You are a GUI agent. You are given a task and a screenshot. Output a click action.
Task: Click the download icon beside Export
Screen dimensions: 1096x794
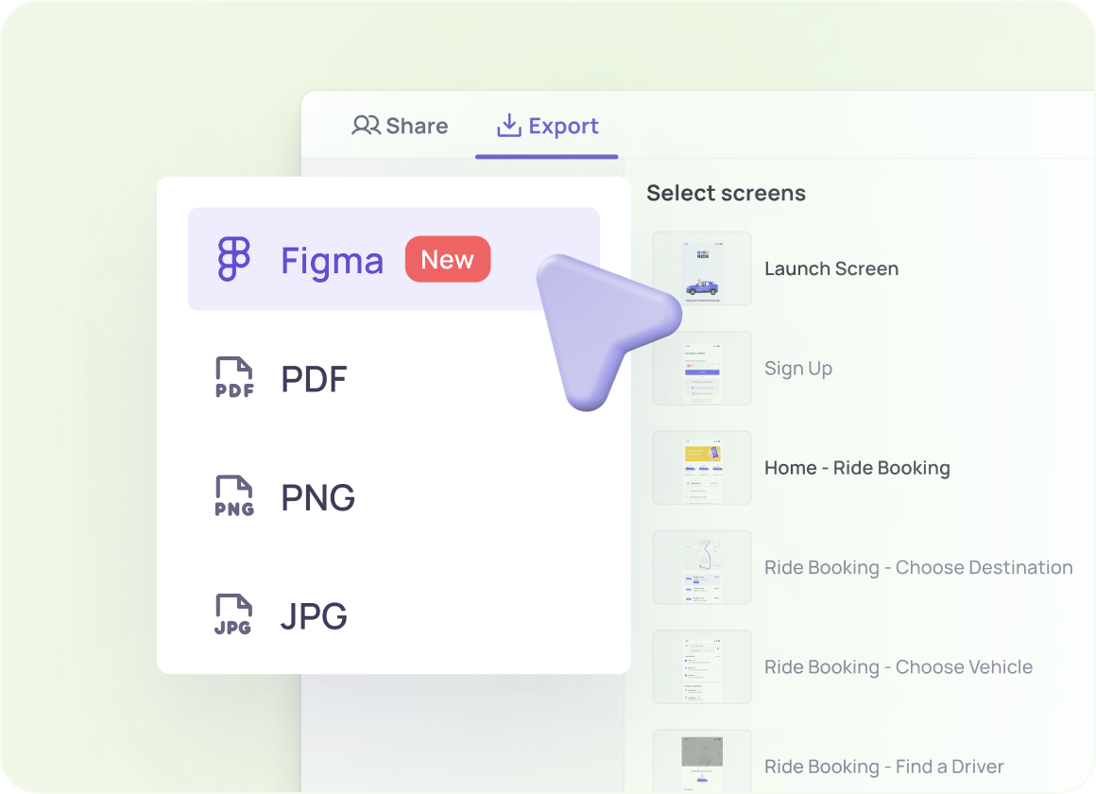[508, 124]
